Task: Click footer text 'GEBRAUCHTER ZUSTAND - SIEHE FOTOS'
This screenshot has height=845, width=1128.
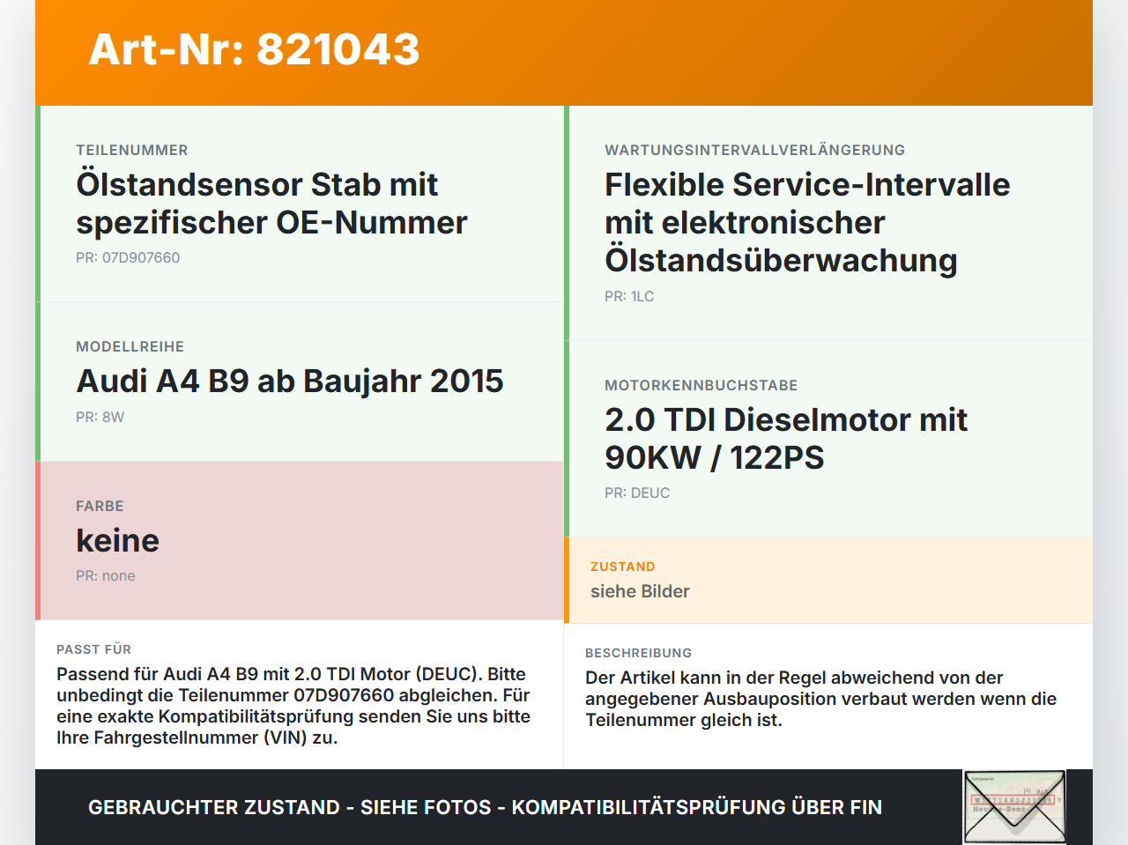Action: click(290, 808)
